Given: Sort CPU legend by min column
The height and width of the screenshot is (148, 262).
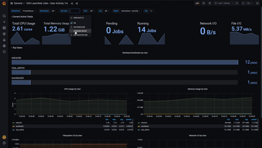Looking at the screenshot, I should 107,119.
